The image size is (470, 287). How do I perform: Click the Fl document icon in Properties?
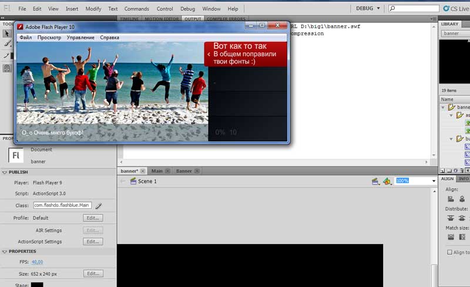coord(16,155)
